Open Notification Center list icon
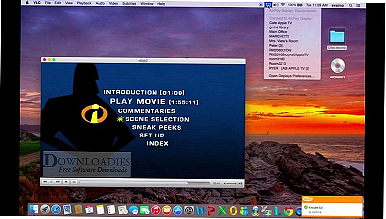 tap(359, 6)
